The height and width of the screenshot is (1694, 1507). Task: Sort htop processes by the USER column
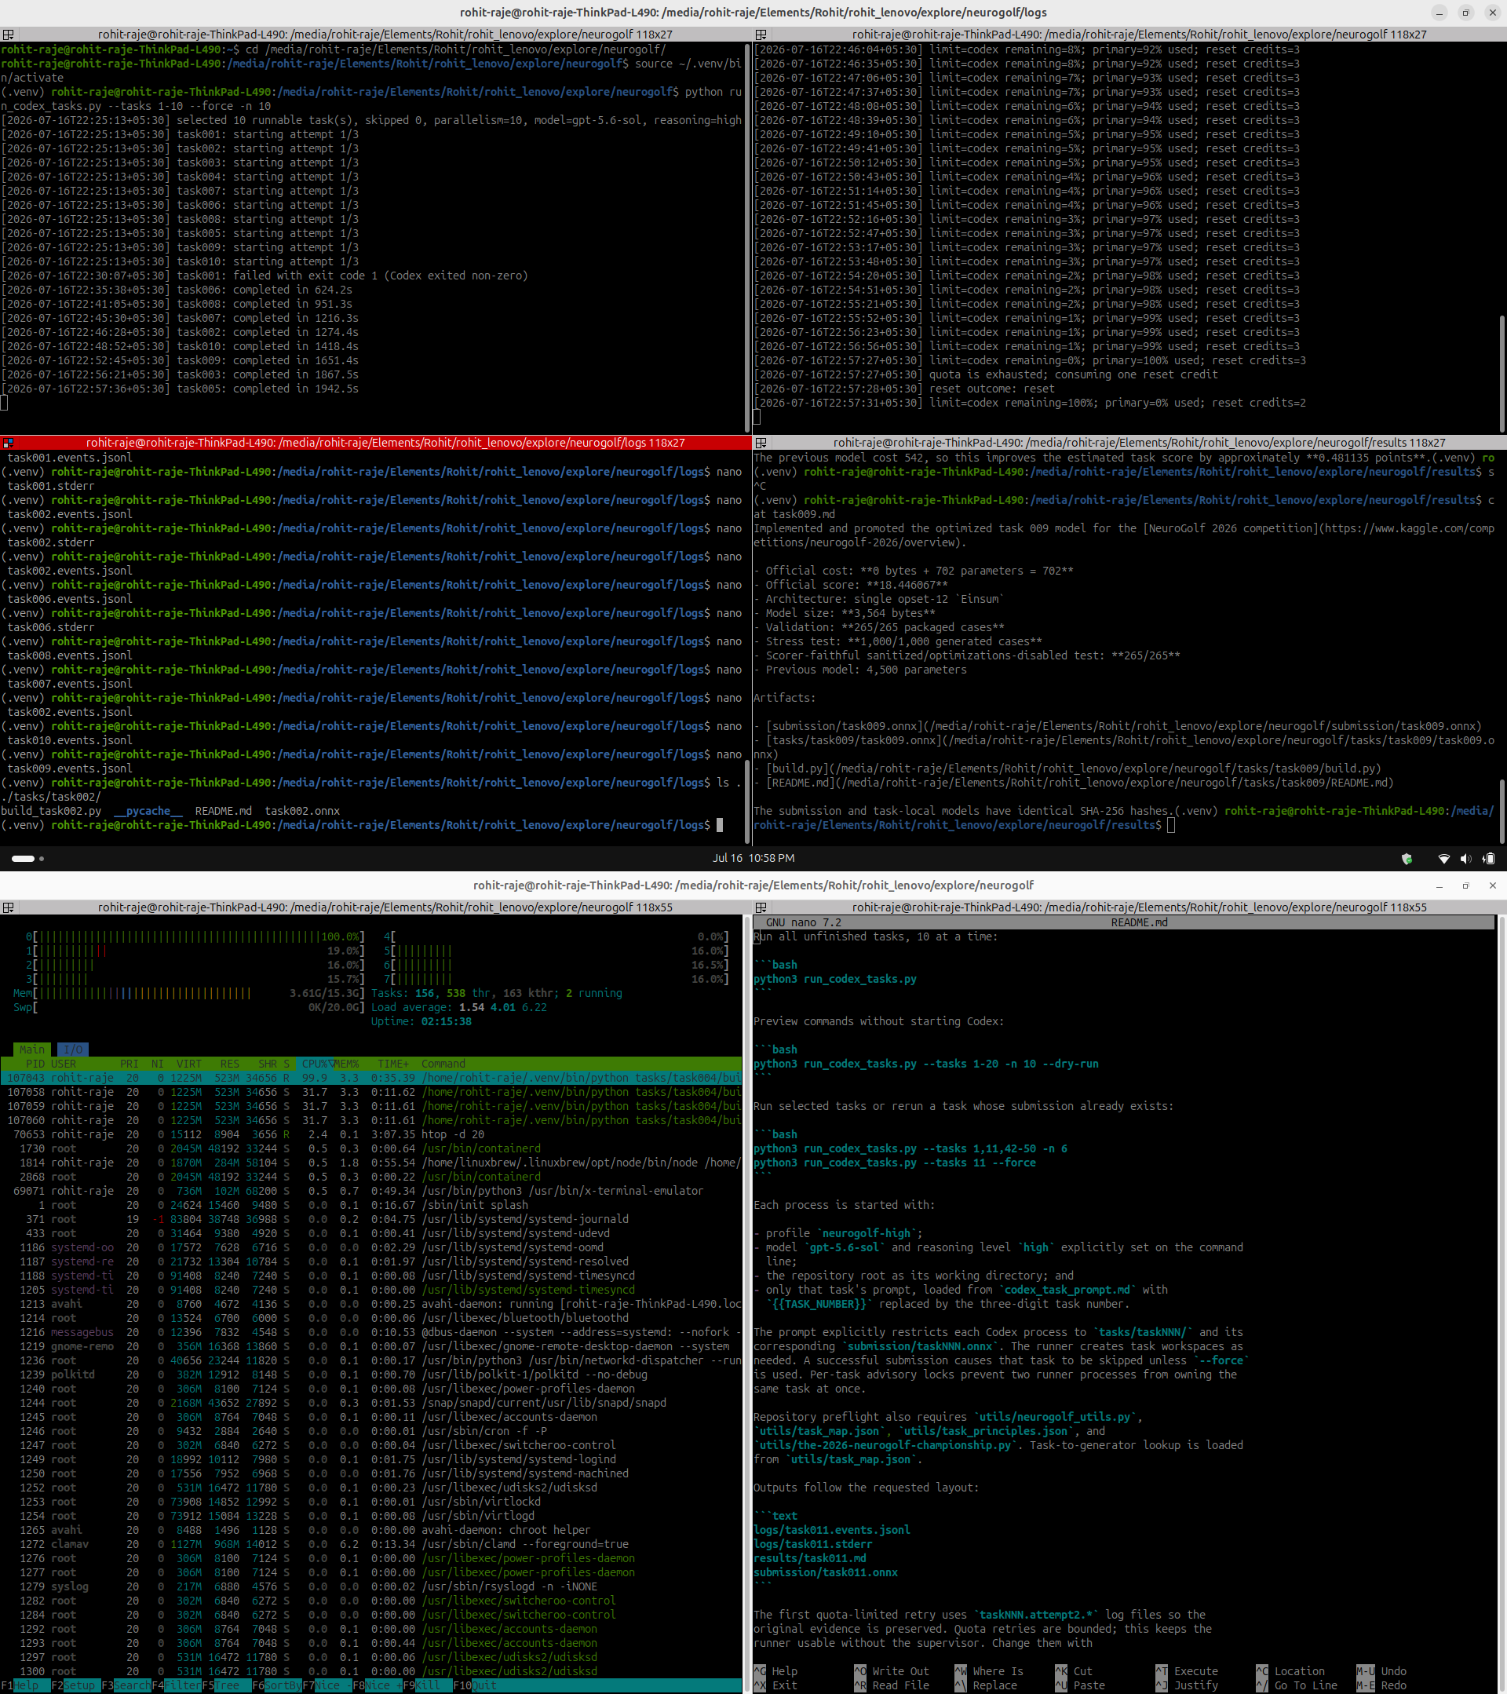pyautogui.click(x=64, y=1064)
